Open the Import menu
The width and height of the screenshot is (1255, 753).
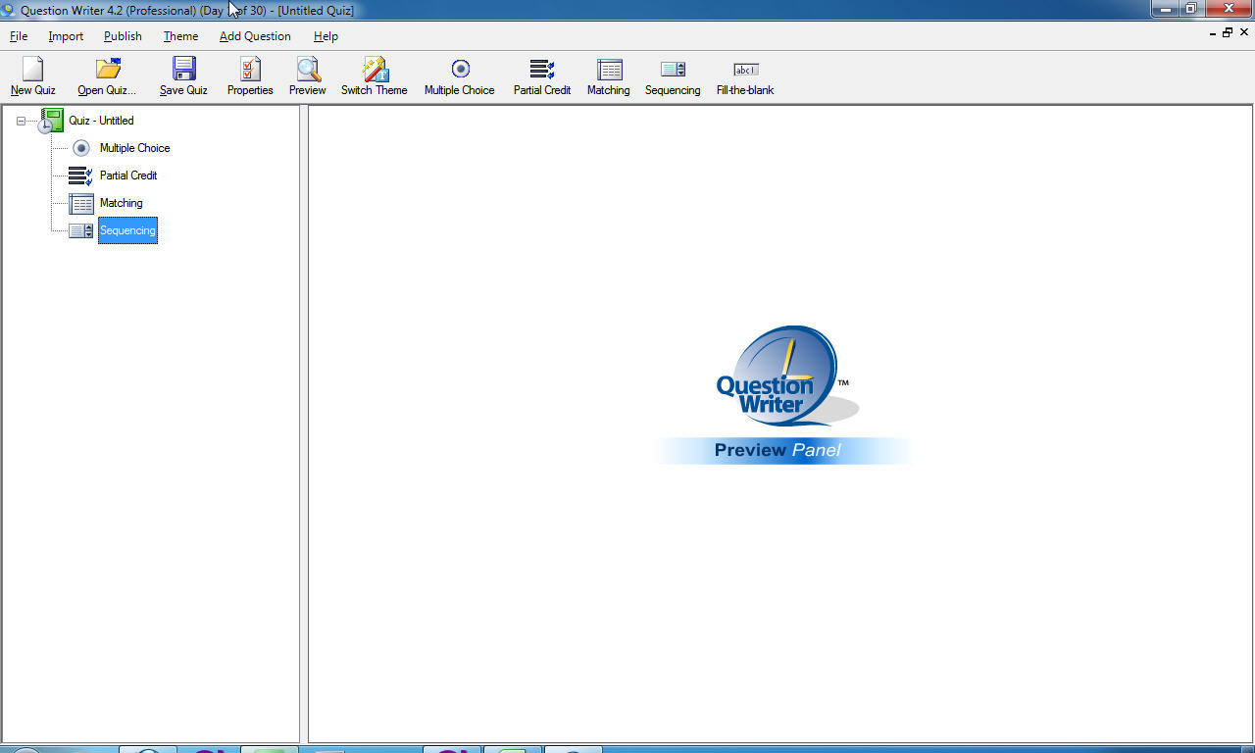coord(66,36)
